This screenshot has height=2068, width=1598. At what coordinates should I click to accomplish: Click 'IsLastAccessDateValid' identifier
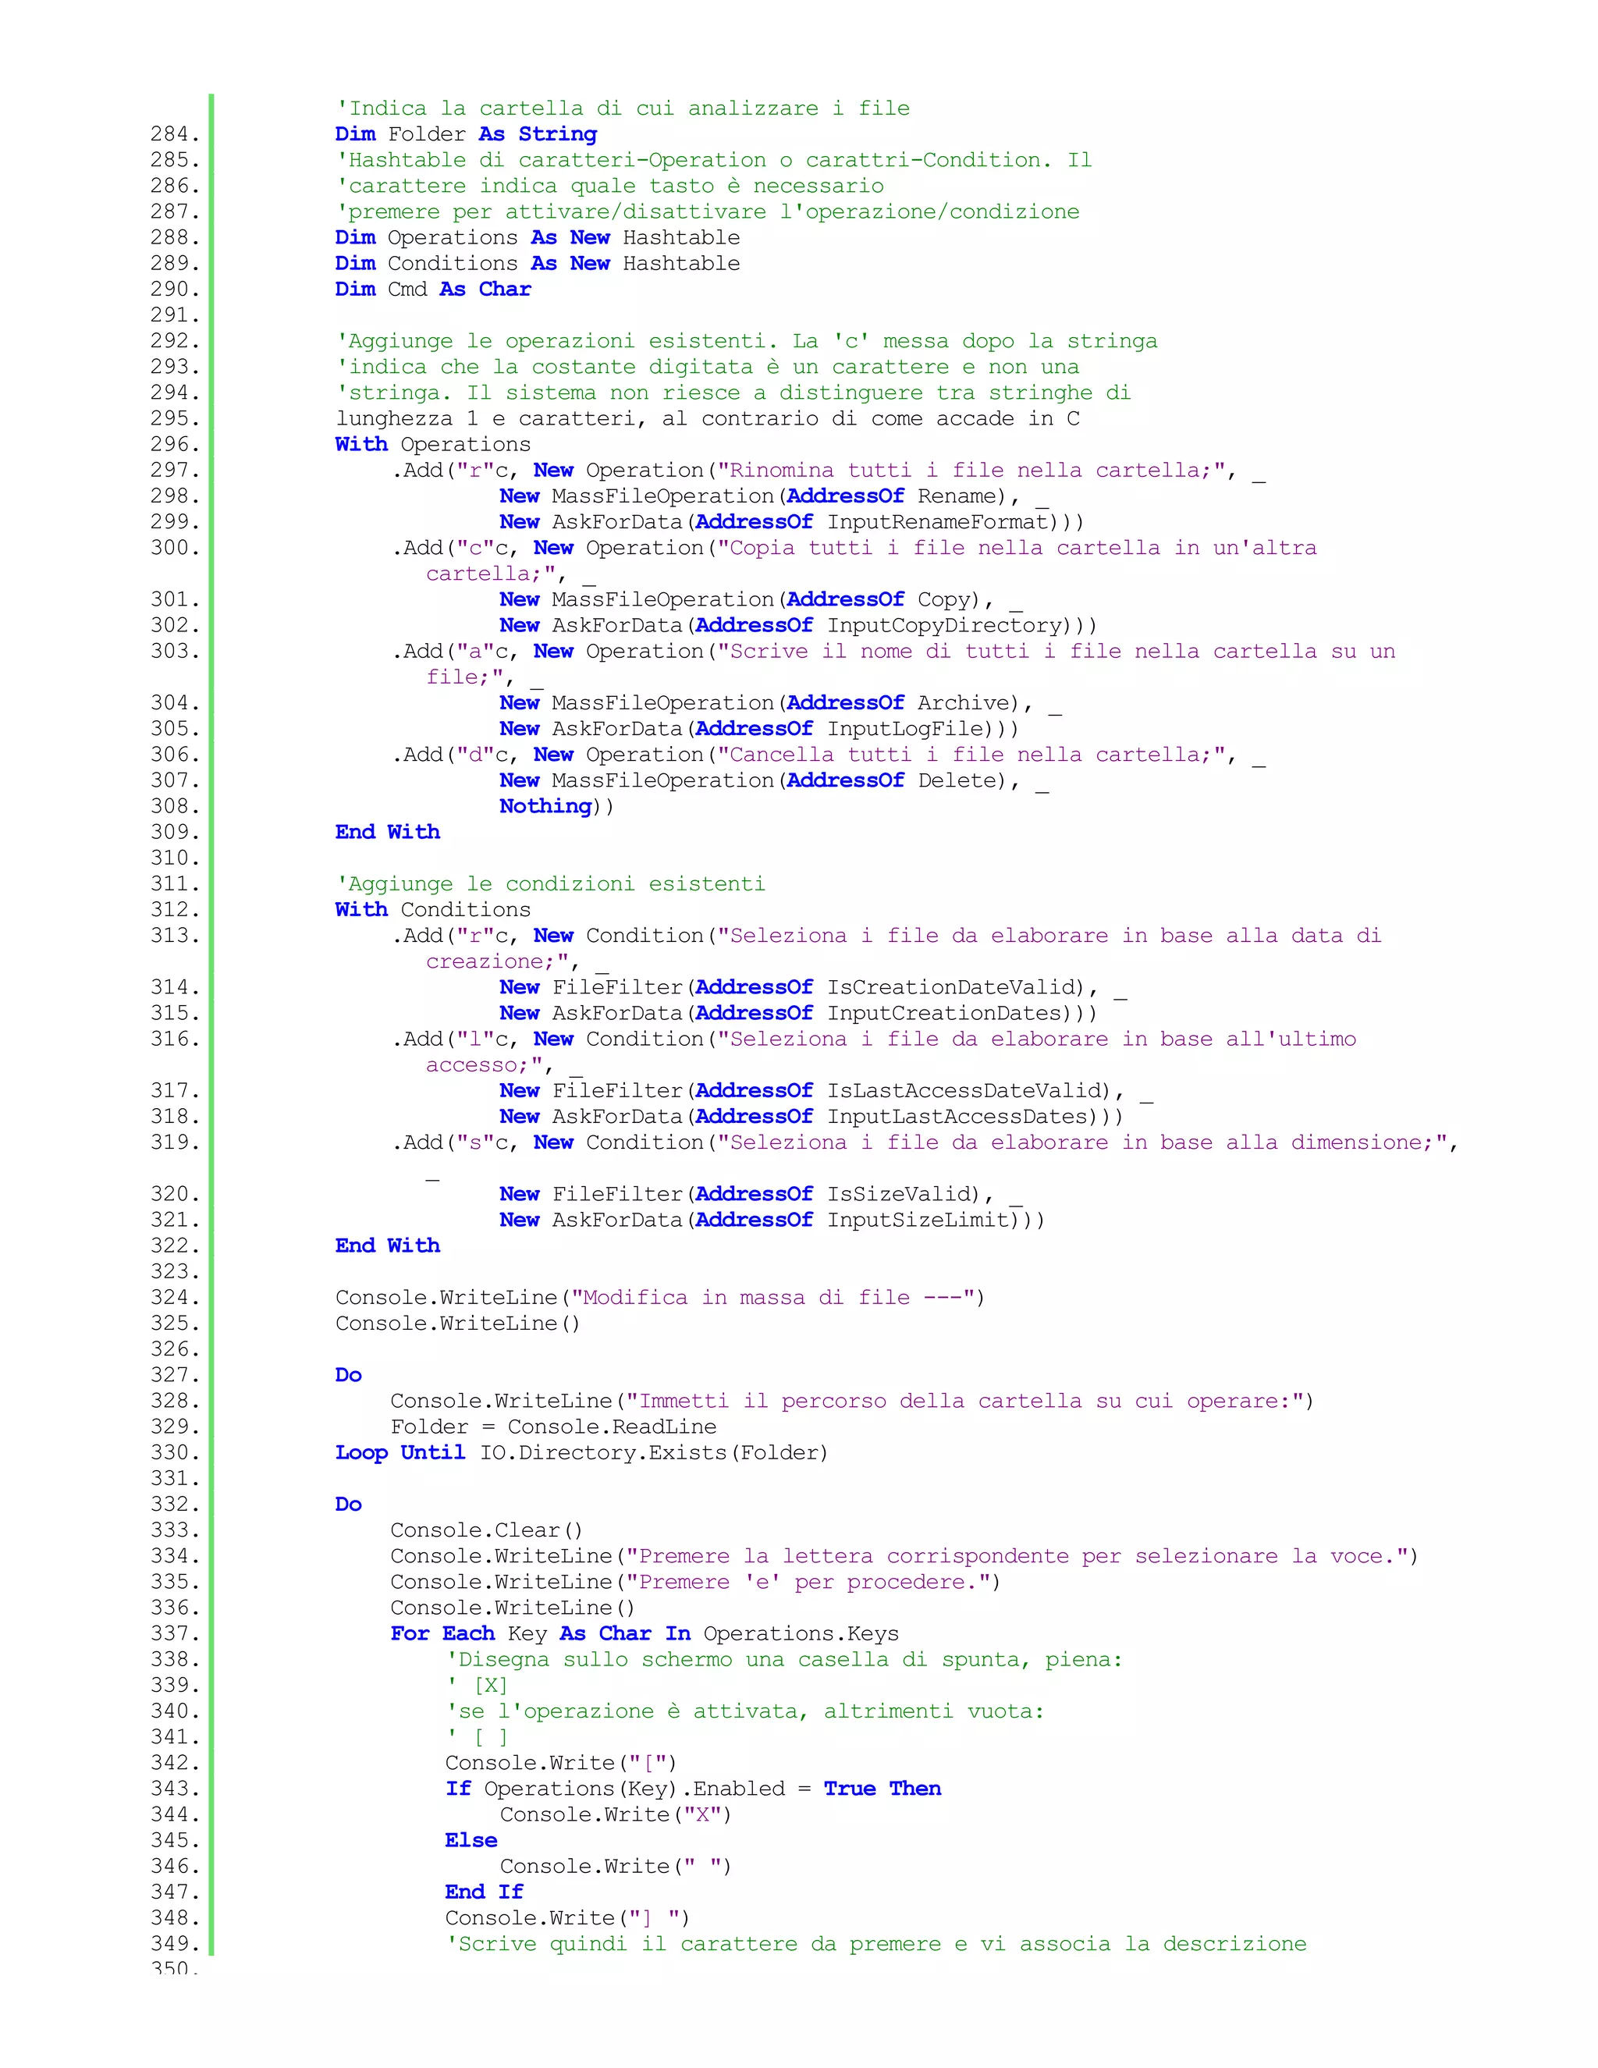[964, 1091]
